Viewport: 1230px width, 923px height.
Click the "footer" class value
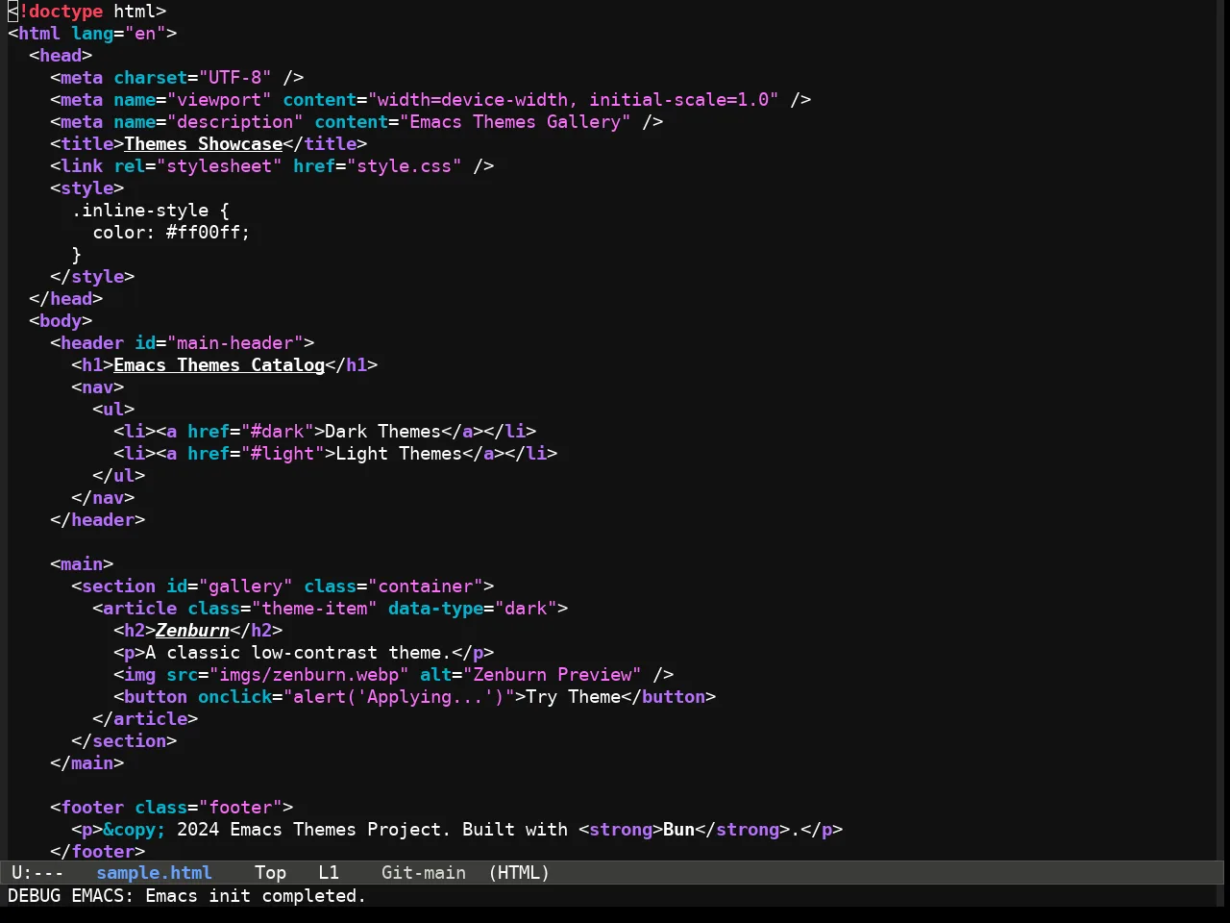pos(240,808)
